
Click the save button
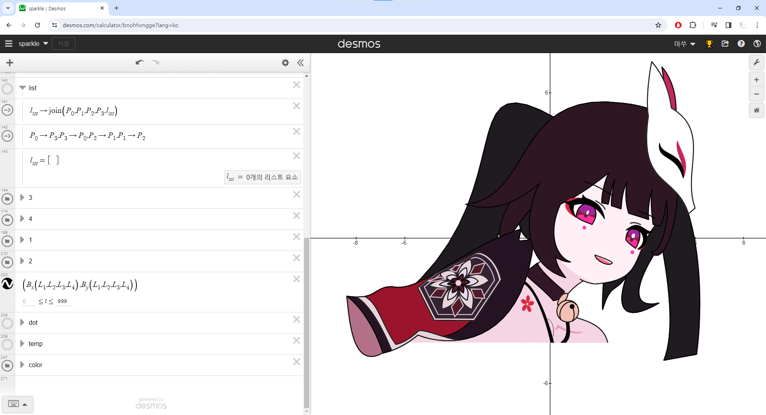point(63,43)
